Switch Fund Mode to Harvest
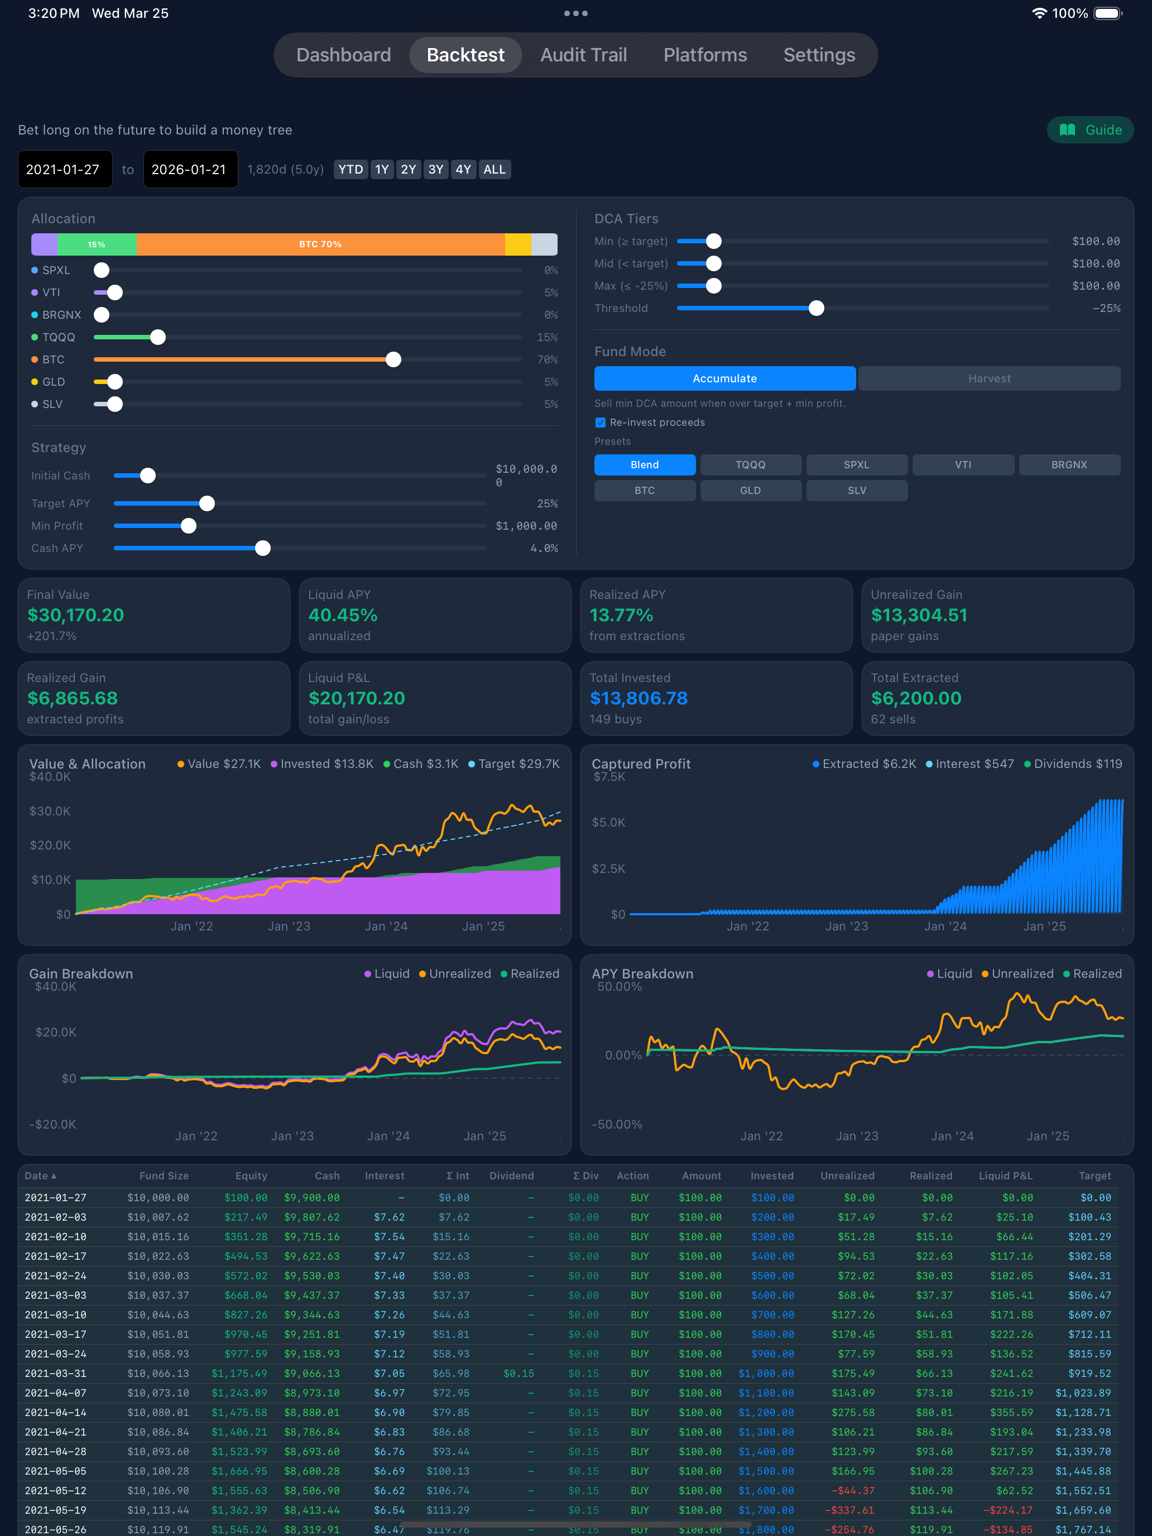The image size is (1152, 1536). tap(989, 378)
